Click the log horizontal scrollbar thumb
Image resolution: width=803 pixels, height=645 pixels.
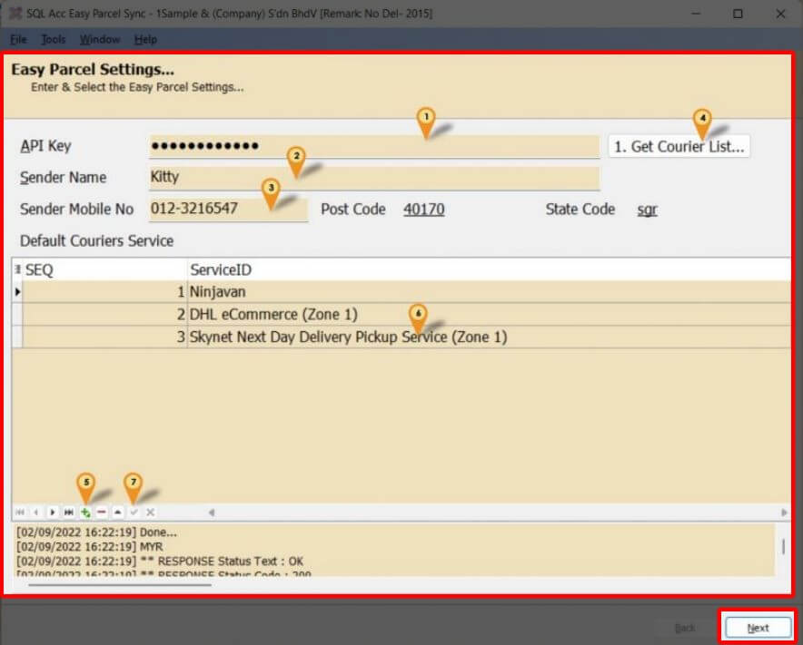pyautogui.click(x=120, y=584)
